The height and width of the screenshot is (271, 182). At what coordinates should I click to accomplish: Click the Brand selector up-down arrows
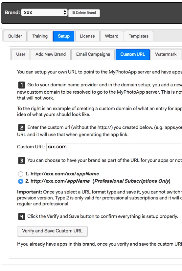click(x=65, y=13)
